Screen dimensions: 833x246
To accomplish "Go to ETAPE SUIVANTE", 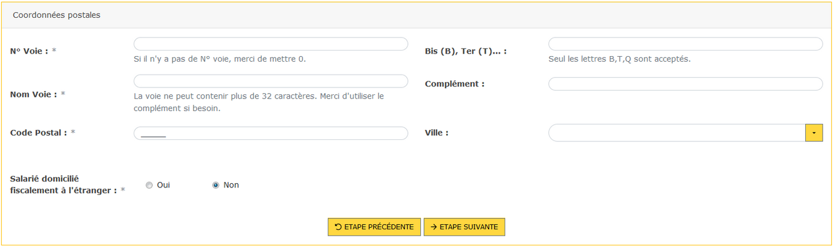I will tap(465, 227).
